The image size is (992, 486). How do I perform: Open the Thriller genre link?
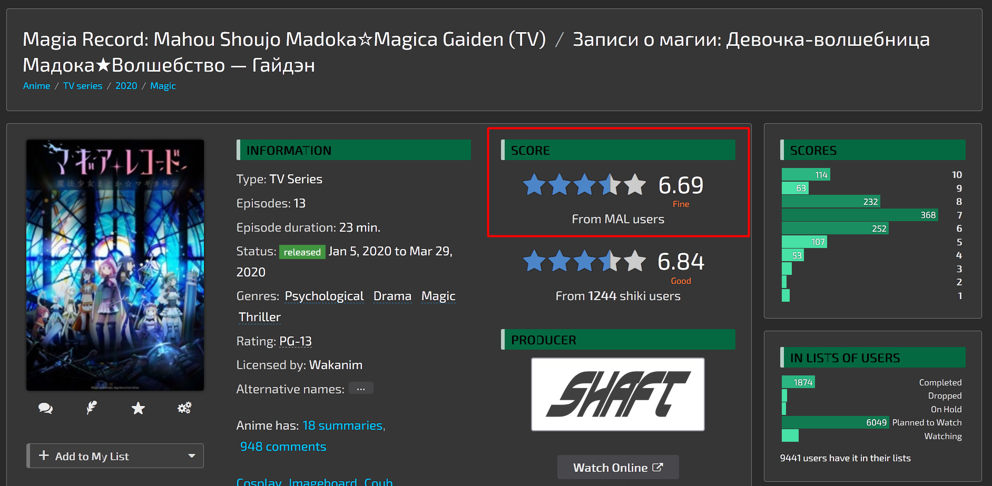click(x=260, y=317)
